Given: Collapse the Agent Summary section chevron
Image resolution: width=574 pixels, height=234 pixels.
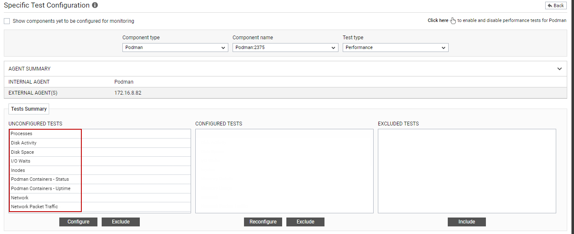Looking at the screenshot, I should (560, 69).
